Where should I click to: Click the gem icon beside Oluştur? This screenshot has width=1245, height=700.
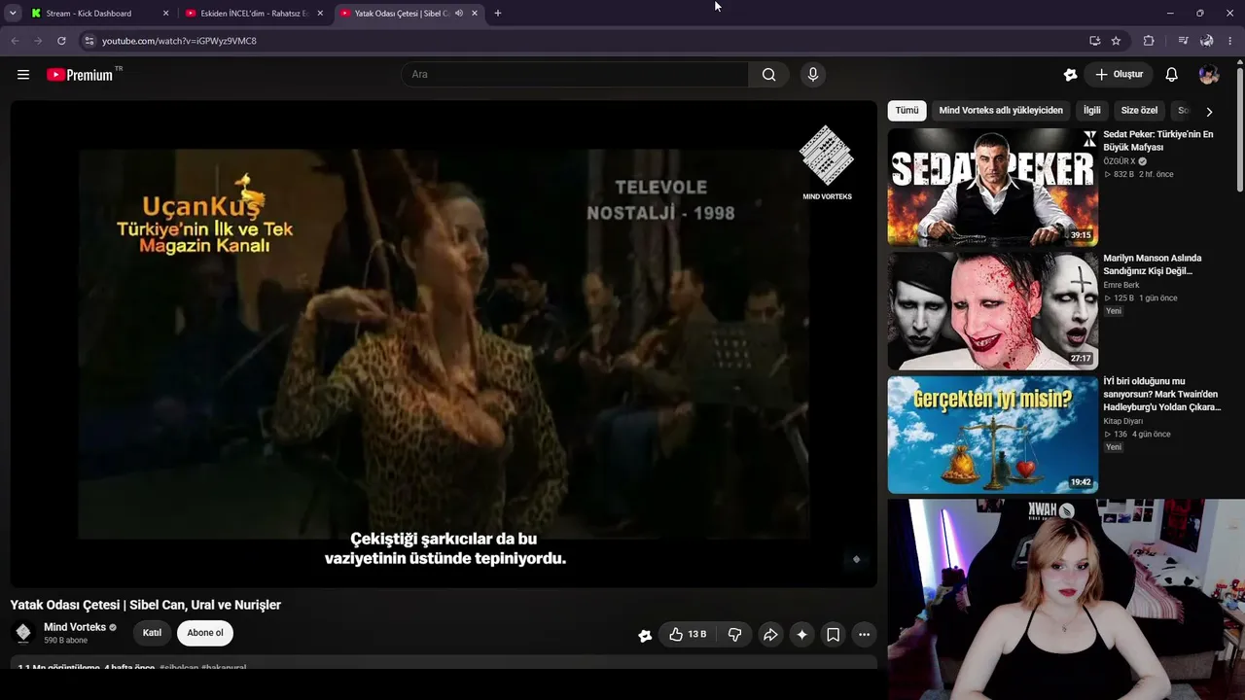pos(1071,75)
